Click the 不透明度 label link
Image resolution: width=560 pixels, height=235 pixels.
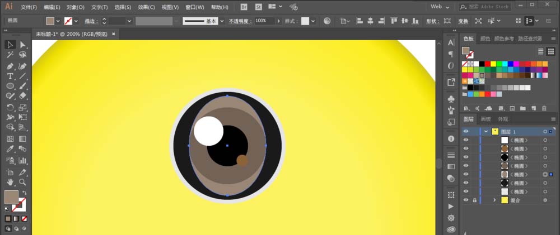(x=240, y=21)
